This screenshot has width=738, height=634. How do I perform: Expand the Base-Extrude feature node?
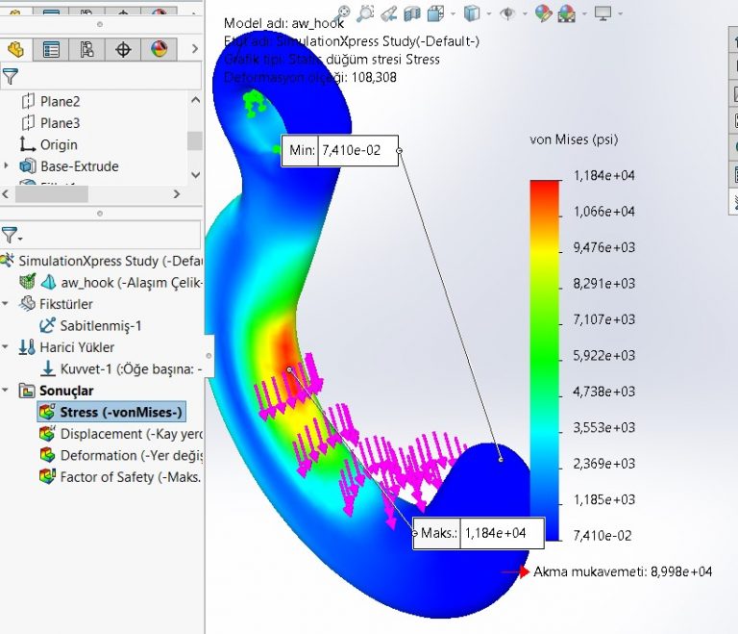tap(7, 166)
